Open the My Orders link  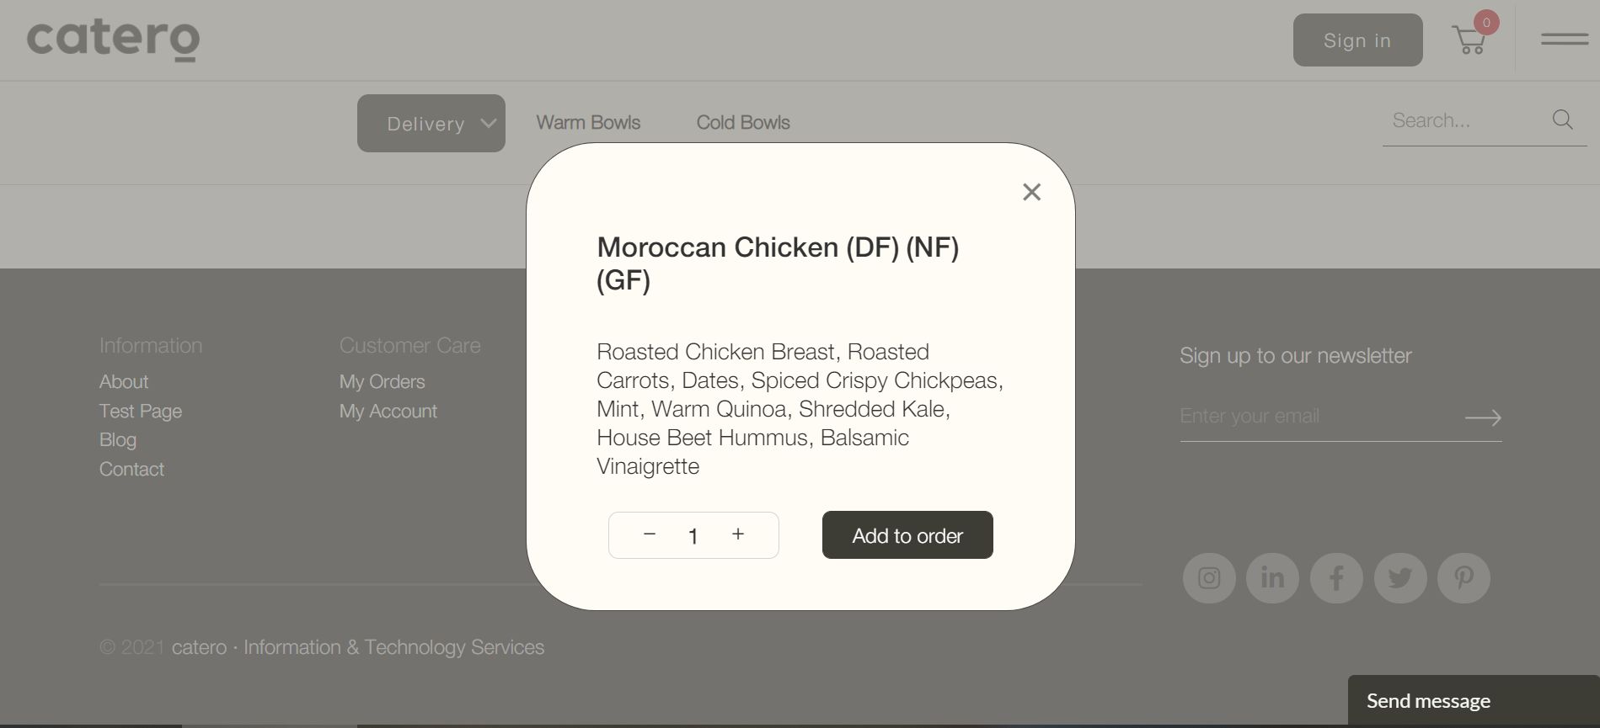[382, 381]
